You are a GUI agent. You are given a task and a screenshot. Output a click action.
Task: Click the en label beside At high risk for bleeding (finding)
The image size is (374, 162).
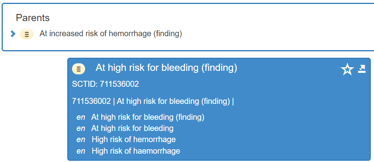tap(81, 117)
